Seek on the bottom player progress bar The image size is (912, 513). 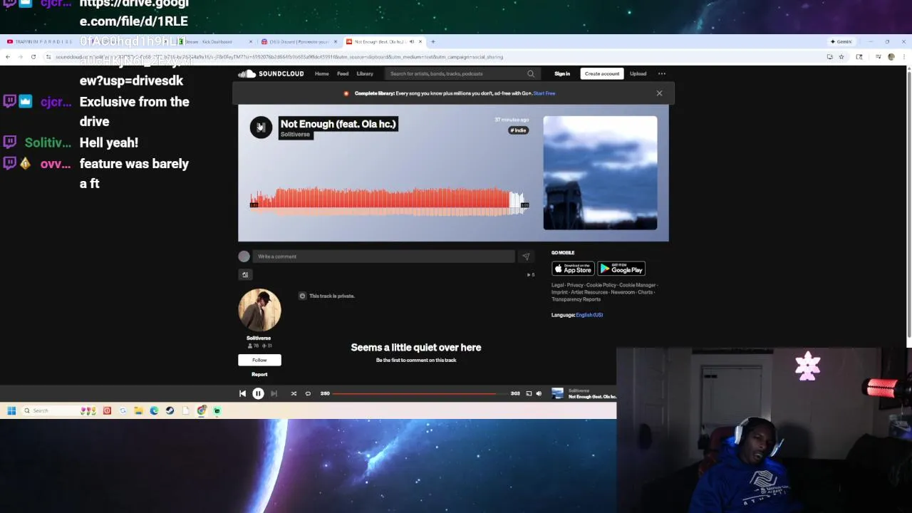pyautogui.click(x=420, y=393)
